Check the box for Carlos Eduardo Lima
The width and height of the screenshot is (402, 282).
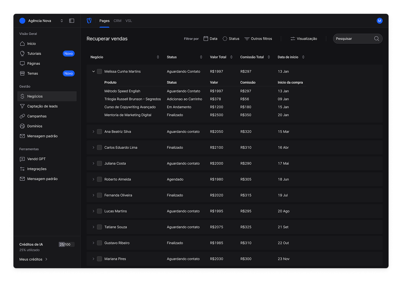click(99, 148)
